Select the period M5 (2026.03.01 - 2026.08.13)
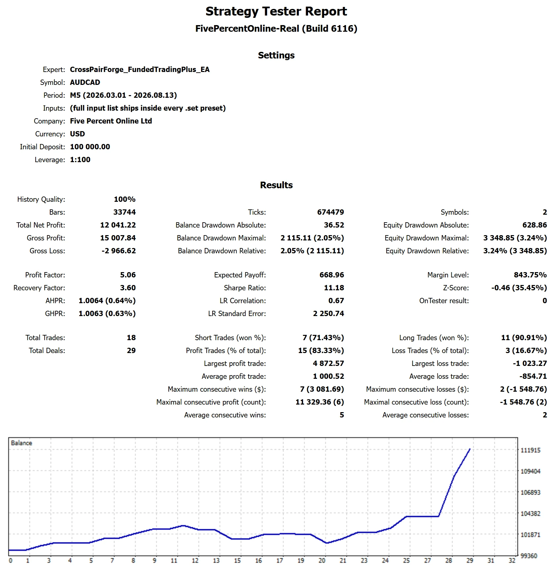This screenshot has width=555, height=571. click(123, 95)
